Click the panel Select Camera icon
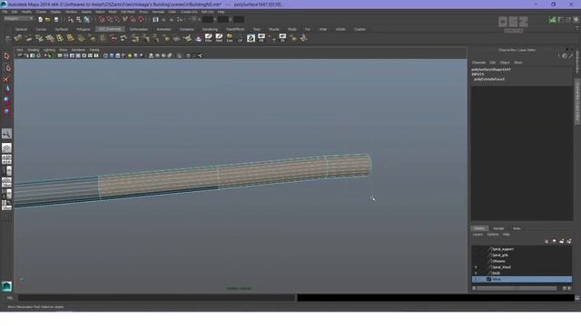Image resolution: width=581 pixels, height=326 pixels. click(20, 55)
